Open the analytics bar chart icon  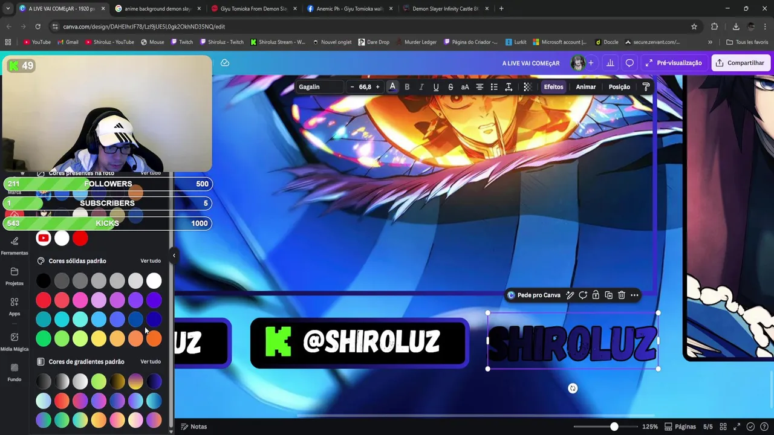[610, 63]
